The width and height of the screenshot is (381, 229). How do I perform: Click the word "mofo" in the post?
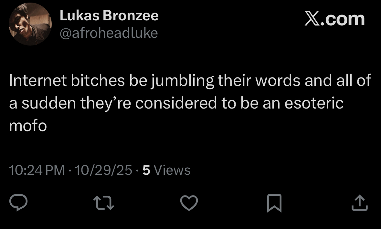pyautogui.click(x=28, y=126)
